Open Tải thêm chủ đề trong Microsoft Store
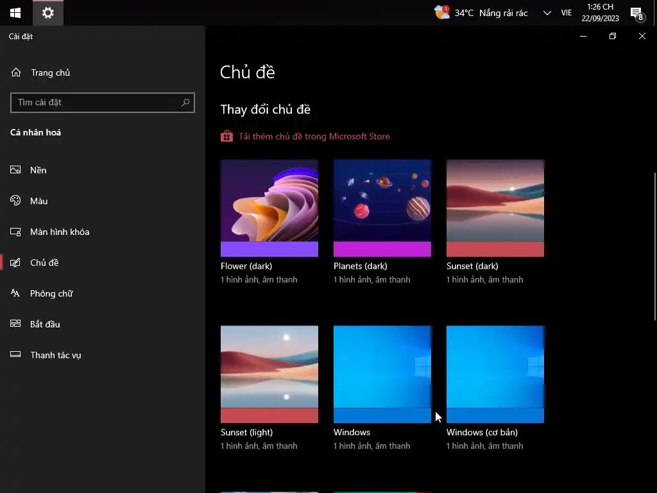Viewport: 657px width, 493px height. coord(314,136)
